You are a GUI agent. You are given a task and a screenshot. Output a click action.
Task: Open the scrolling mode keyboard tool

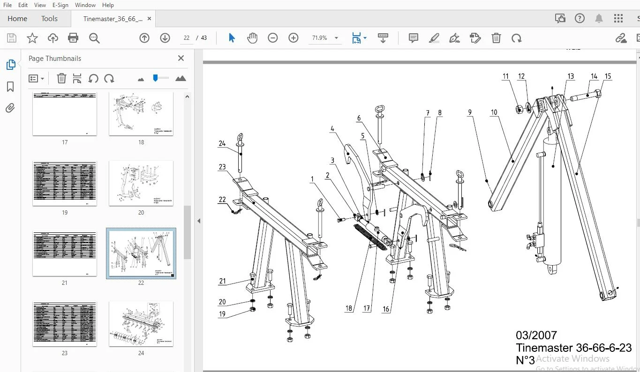click(383, 38)
